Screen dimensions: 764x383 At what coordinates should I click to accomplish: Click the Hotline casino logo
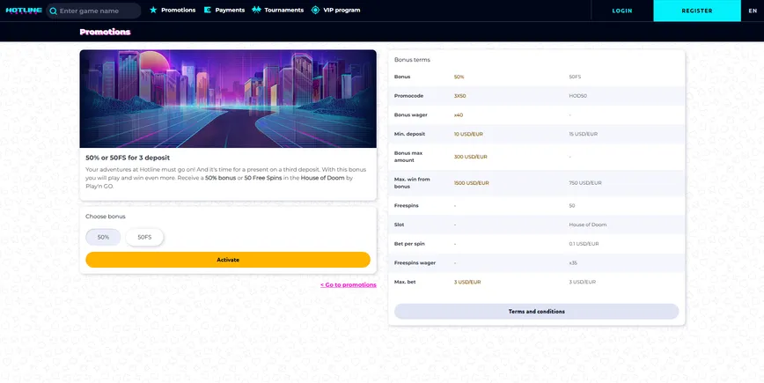tap(24, 11)
